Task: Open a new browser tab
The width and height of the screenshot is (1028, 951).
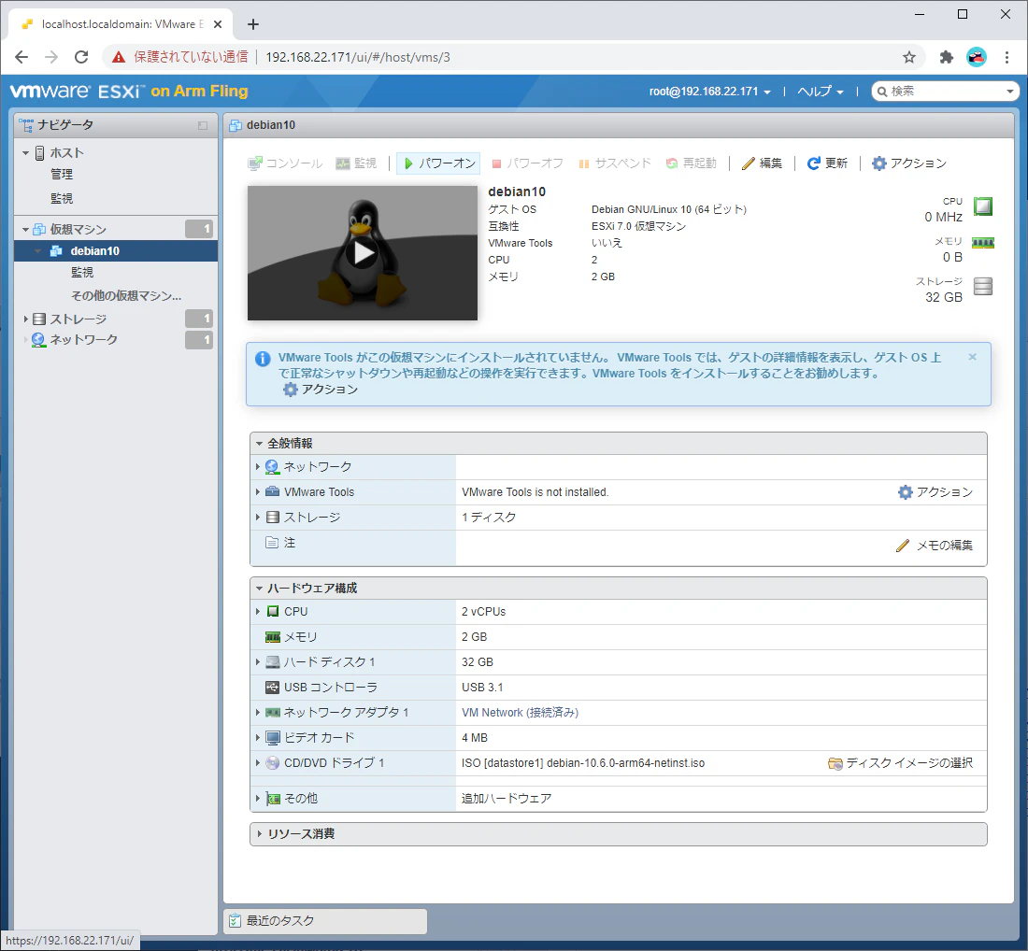Action: (253, 24)
